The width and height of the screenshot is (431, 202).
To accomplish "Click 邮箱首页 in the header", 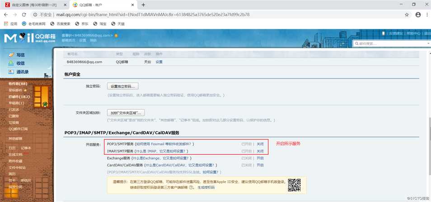I will pos(68,40).
